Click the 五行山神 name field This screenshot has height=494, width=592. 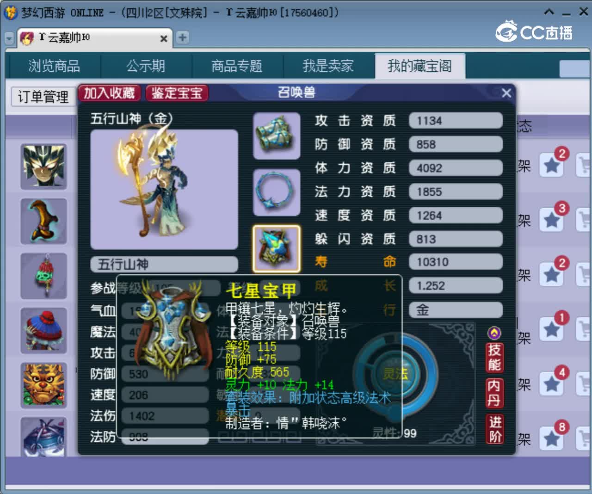pos(164,265)
